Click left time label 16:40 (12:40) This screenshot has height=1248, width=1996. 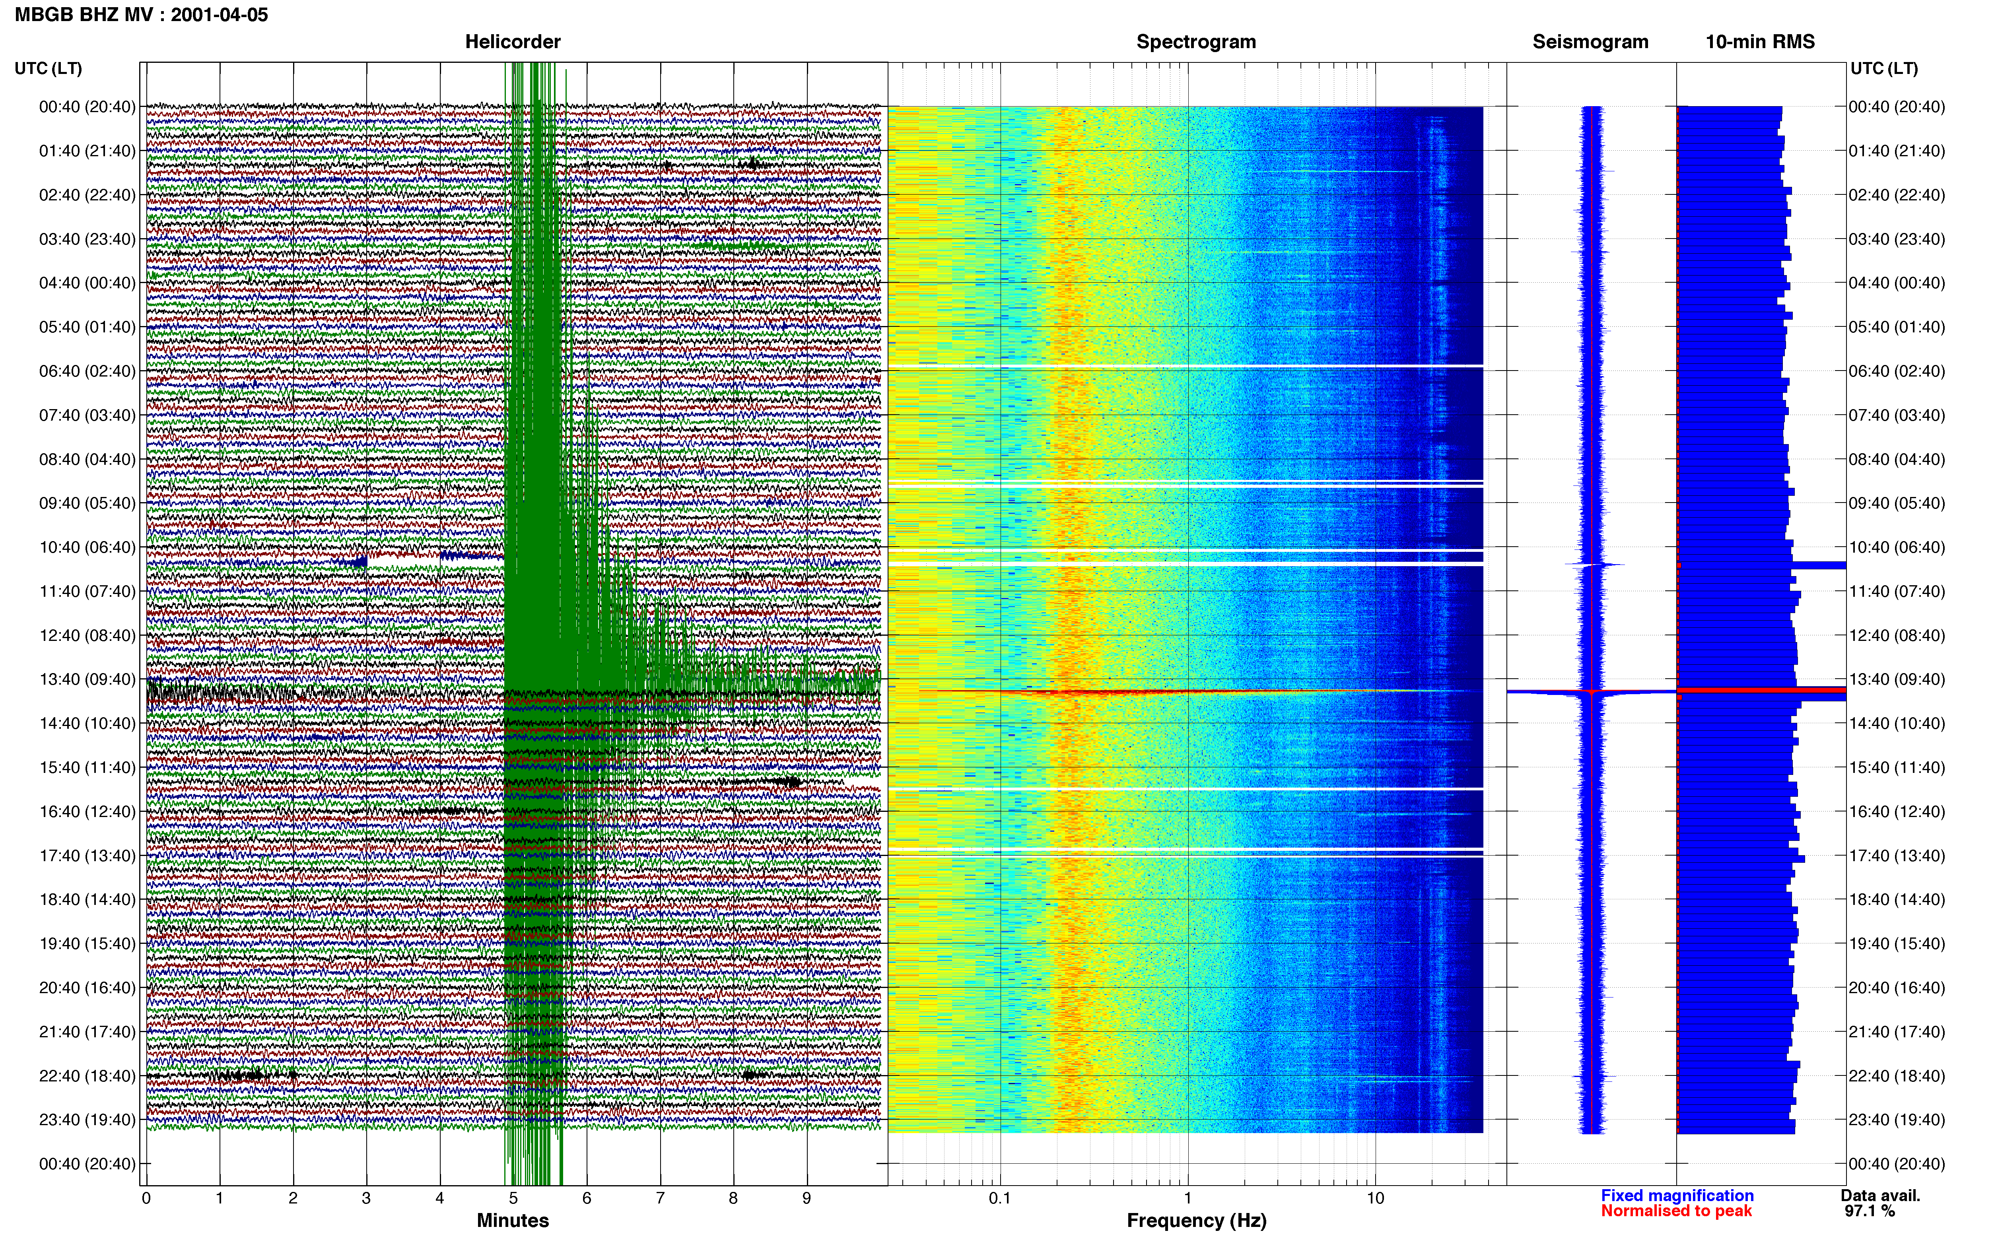tap(87, 811)
